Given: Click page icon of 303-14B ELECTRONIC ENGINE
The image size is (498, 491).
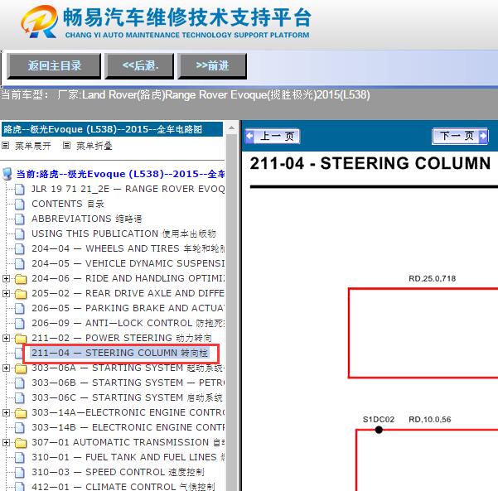Looking at the screenshot, I should click(20, 428).
